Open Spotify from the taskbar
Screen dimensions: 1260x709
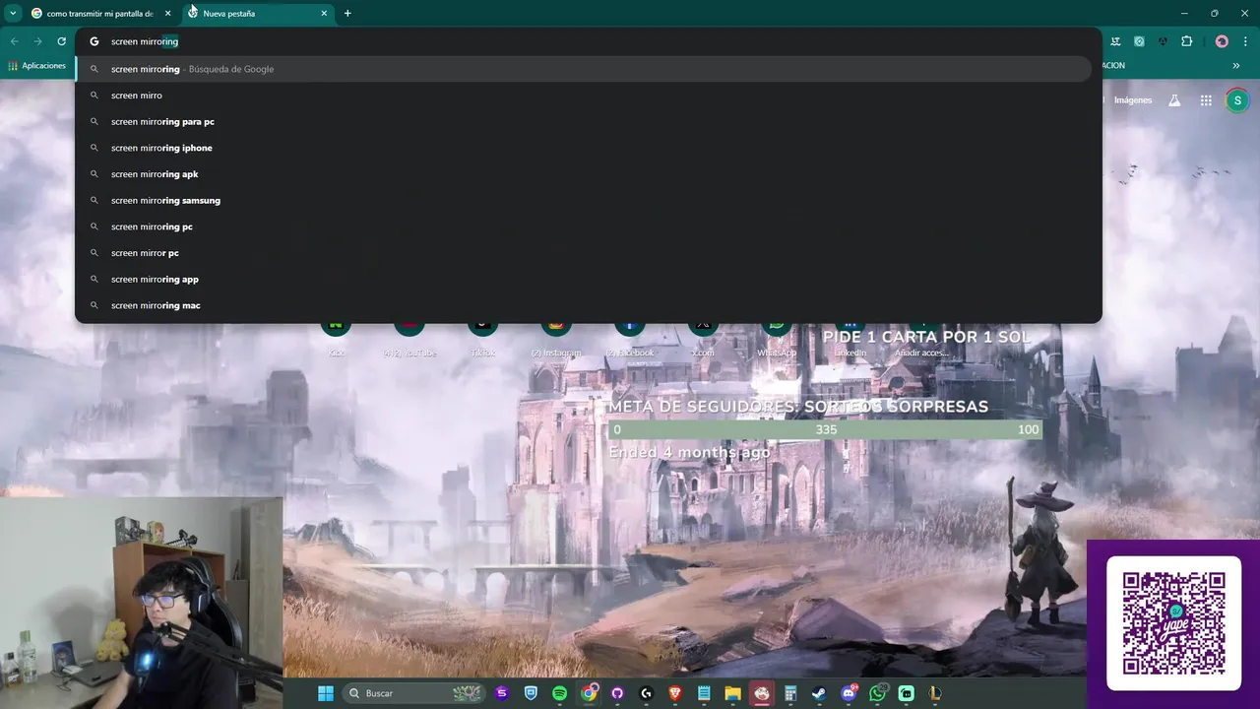click(559, 693)
